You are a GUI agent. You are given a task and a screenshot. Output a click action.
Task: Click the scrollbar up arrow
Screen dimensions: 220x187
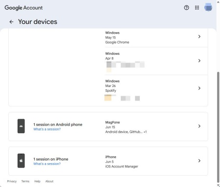click(x=218, y=1)
